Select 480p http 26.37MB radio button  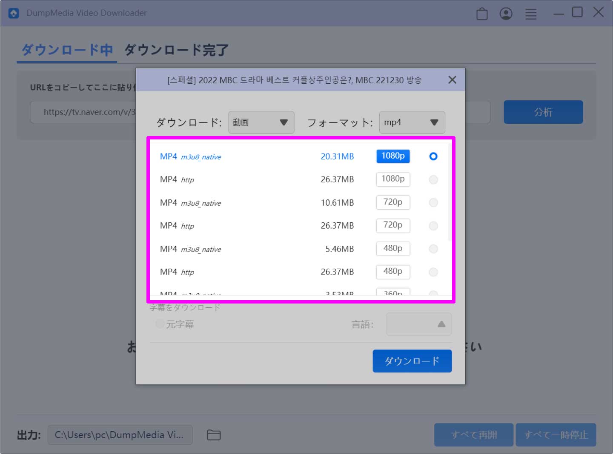point(433,272)
